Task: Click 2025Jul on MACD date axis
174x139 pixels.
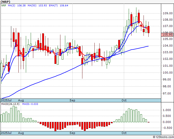Action: 6,133
